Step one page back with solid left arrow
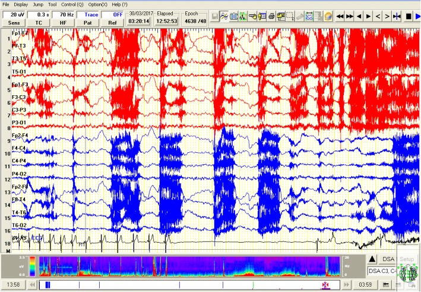Screen dimensions: 421x292 point(360,17)
